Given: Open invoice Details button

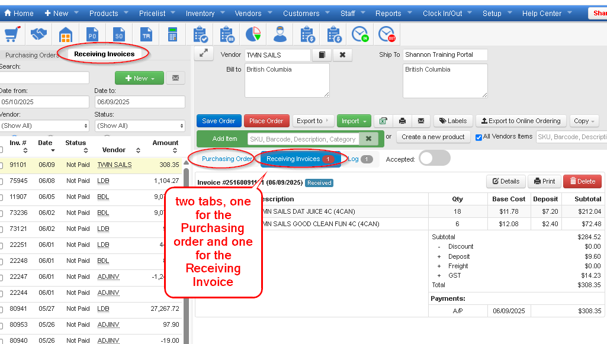Looking at the screenshot, I should pyautogui.click(x=506, y=181).
